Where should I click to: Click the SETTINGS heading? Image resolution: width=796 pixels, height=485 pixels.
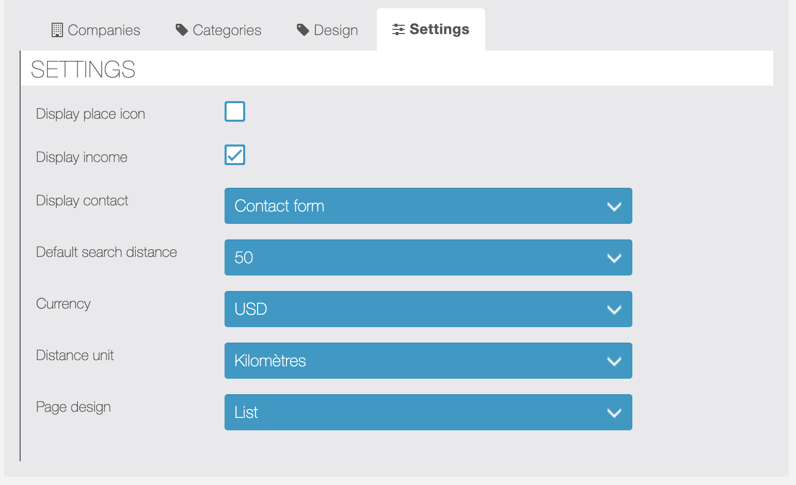pyautogui.click(x=83, y=69)
